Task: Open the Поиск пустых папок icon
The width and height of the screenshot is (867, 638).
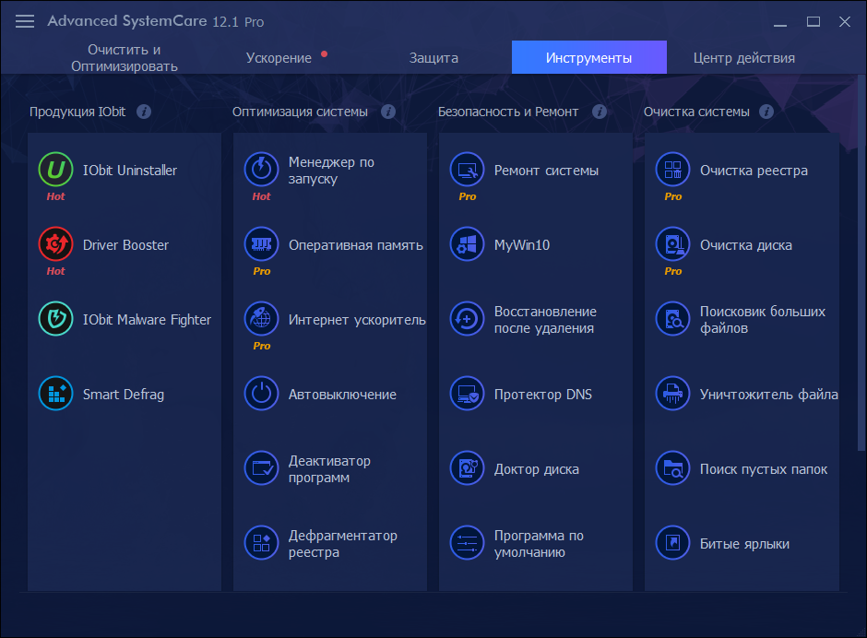Action: 673,467
